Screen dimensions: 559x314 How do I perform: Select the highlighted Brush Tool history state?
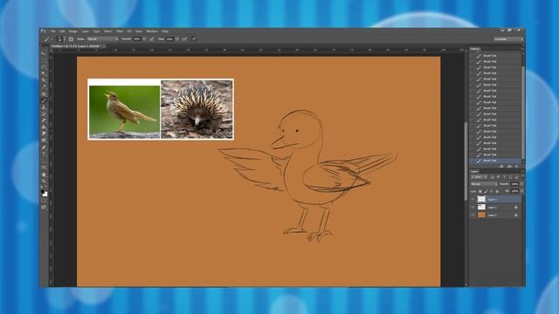495,160
